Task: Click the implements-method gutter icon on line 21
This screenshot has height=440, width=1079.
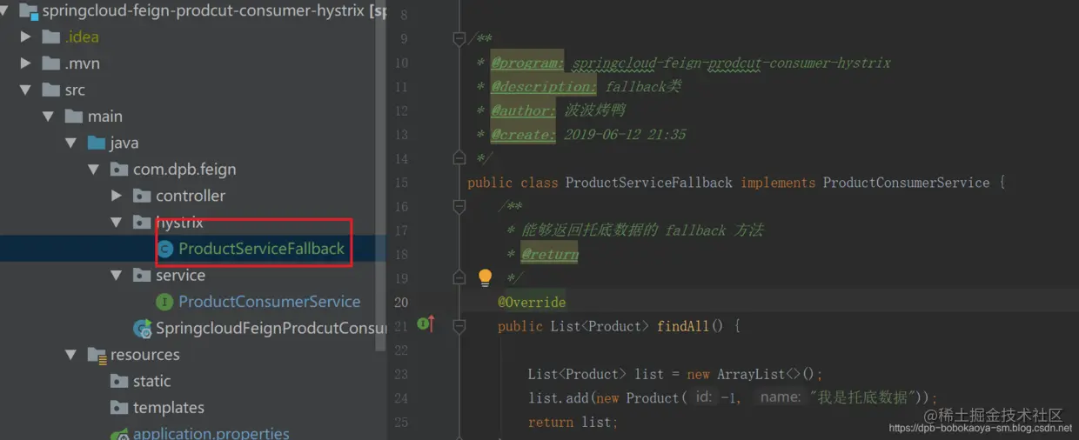Action: [426, 324]
